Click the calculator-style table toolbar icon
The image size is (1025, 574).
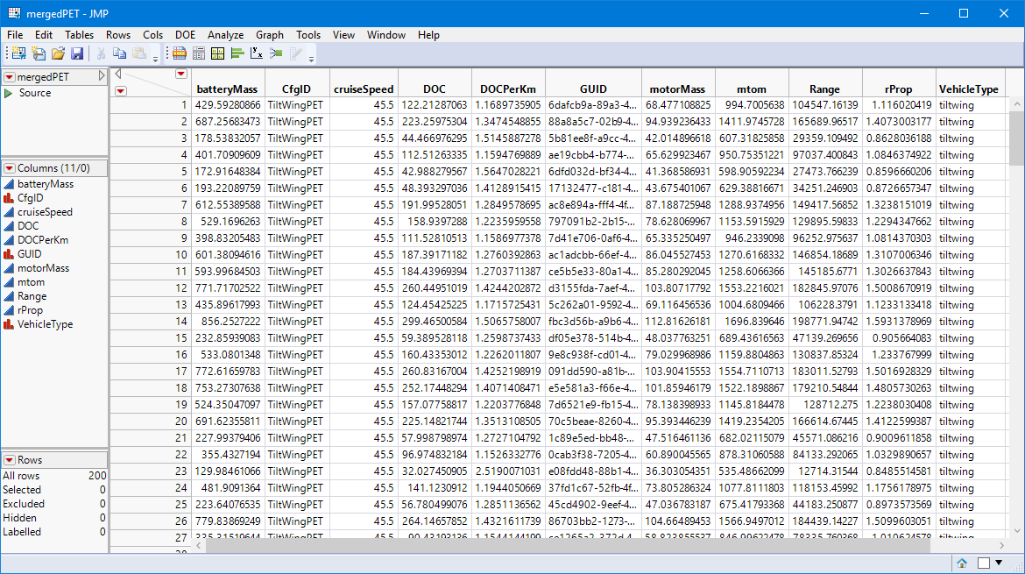click(199, 53)
